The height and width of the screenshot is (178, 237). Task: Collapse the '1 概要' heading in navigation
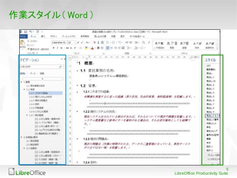[x=21, y=82]
